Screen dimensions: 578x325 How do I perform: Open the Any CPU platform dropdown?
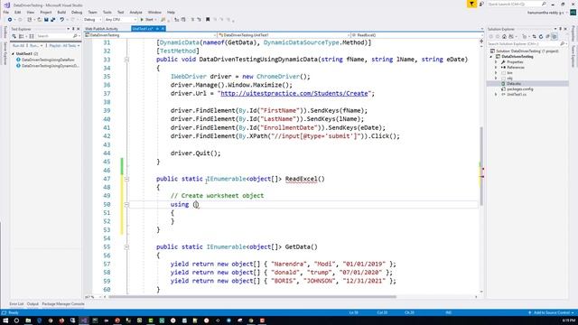[x=120, y=20]
